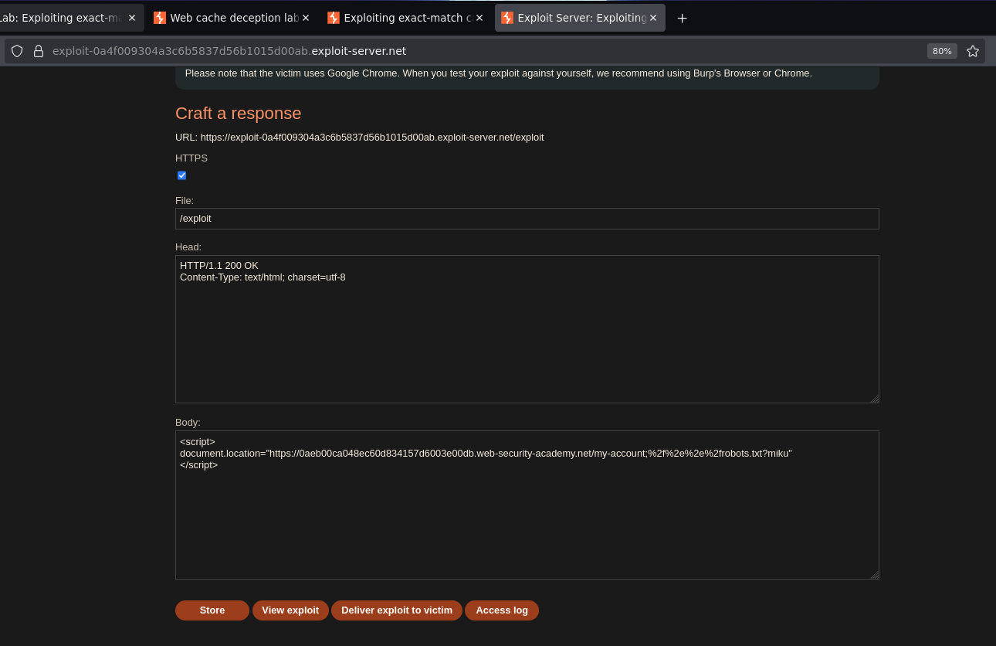Close the Web cache deception lab tab
The width and height of the screenshot is (996, 646).
pos(306,18)
